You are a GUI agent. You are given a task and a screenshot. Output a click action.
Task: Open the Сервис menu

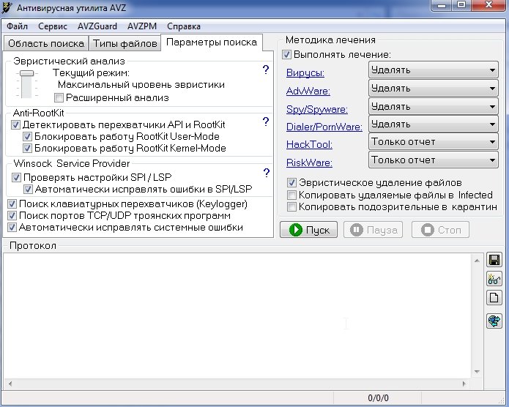click(x=53, y=26)
